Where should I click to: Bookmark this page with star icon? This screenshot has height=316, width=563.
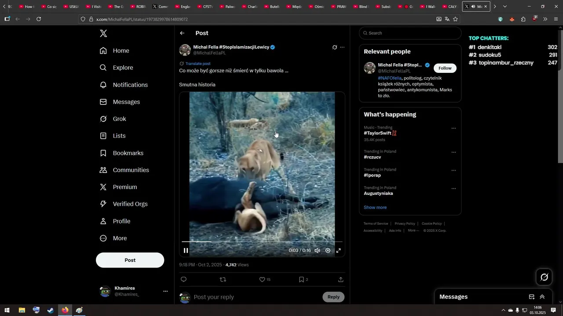[455, 19]
